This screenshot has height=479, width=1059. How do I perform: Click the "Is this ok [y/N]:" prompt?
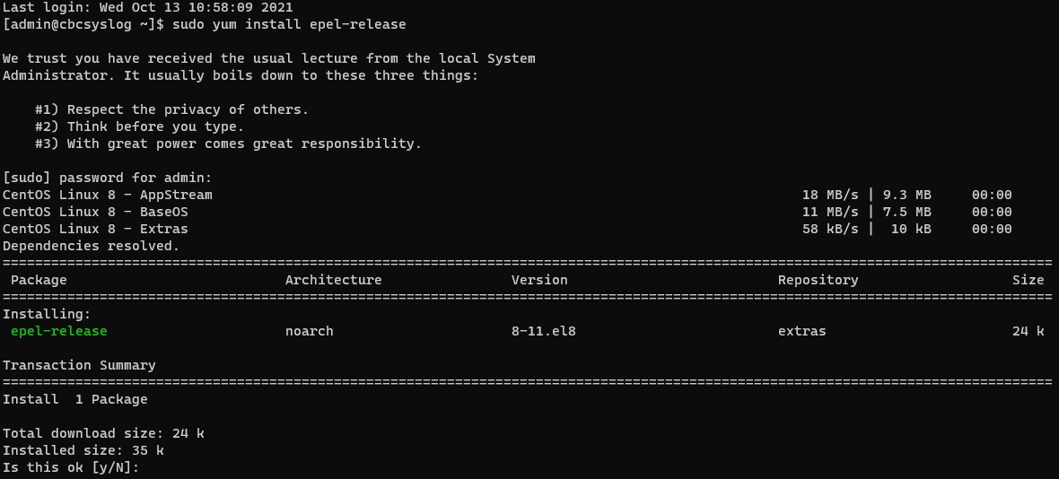[72, 467]
